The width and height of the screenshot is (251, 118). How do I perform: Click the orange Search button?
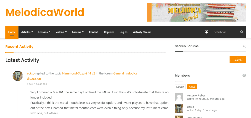pyautogui.click(x=237, y=60)
